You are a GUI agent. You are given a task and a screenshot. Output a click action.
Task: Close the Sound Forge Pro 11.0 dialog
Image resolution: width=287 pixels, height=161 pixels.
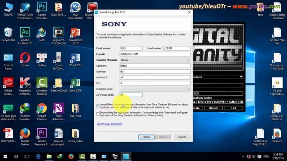pos(189,12)
